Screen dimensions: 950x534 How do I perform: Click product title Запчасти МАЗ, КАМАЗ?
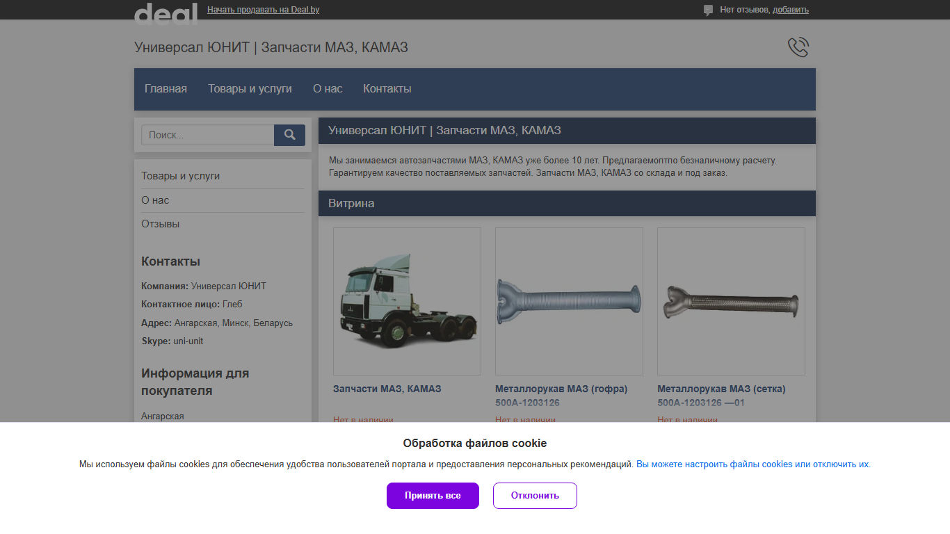(387, 389)
